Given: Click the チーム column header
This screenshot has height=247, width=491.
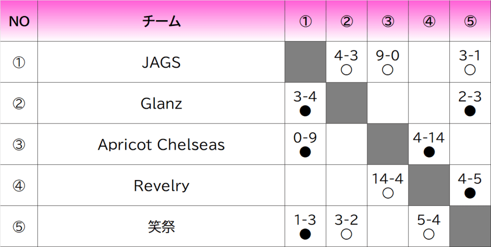Looking at the screenshot, I should pyautogui.click(x=161, y=22).
